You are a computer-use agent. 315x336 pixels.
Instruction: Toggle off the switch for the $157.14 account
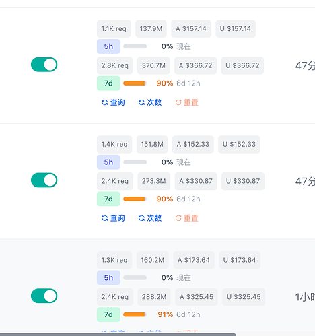pyautogui.click(x=44, y=65)
